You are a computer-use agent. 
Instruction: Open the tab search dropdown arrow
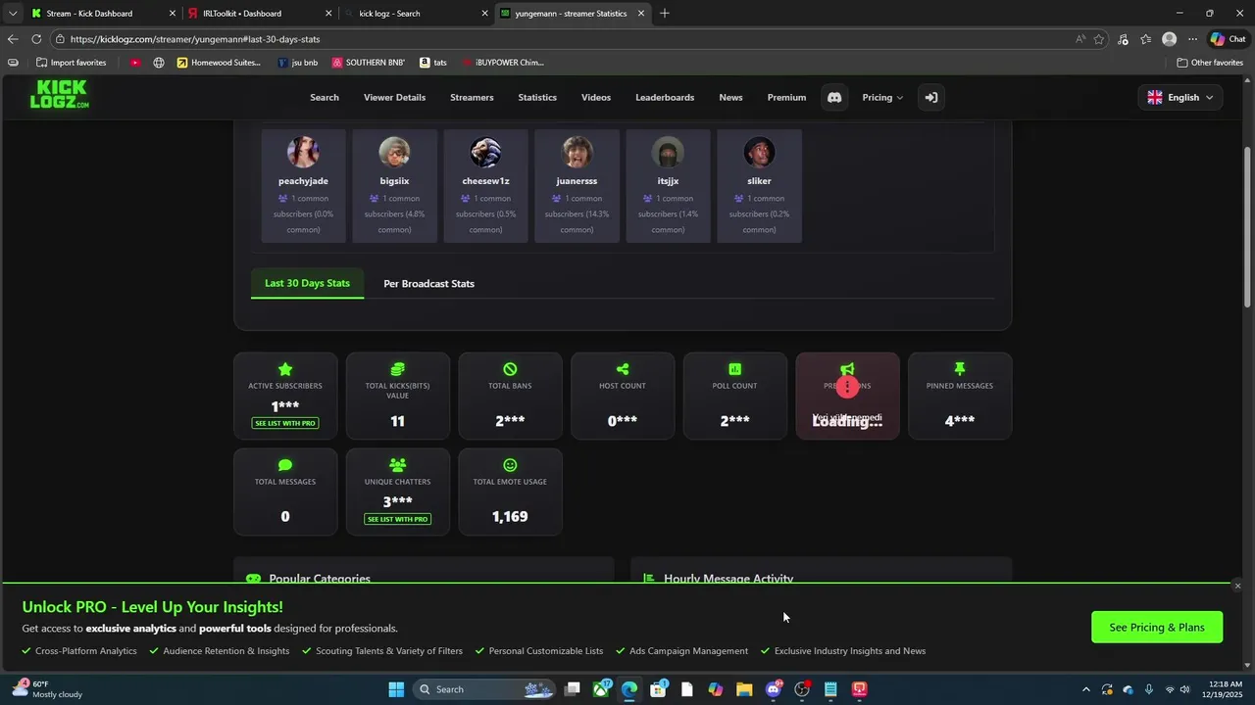tap(13, 14)
